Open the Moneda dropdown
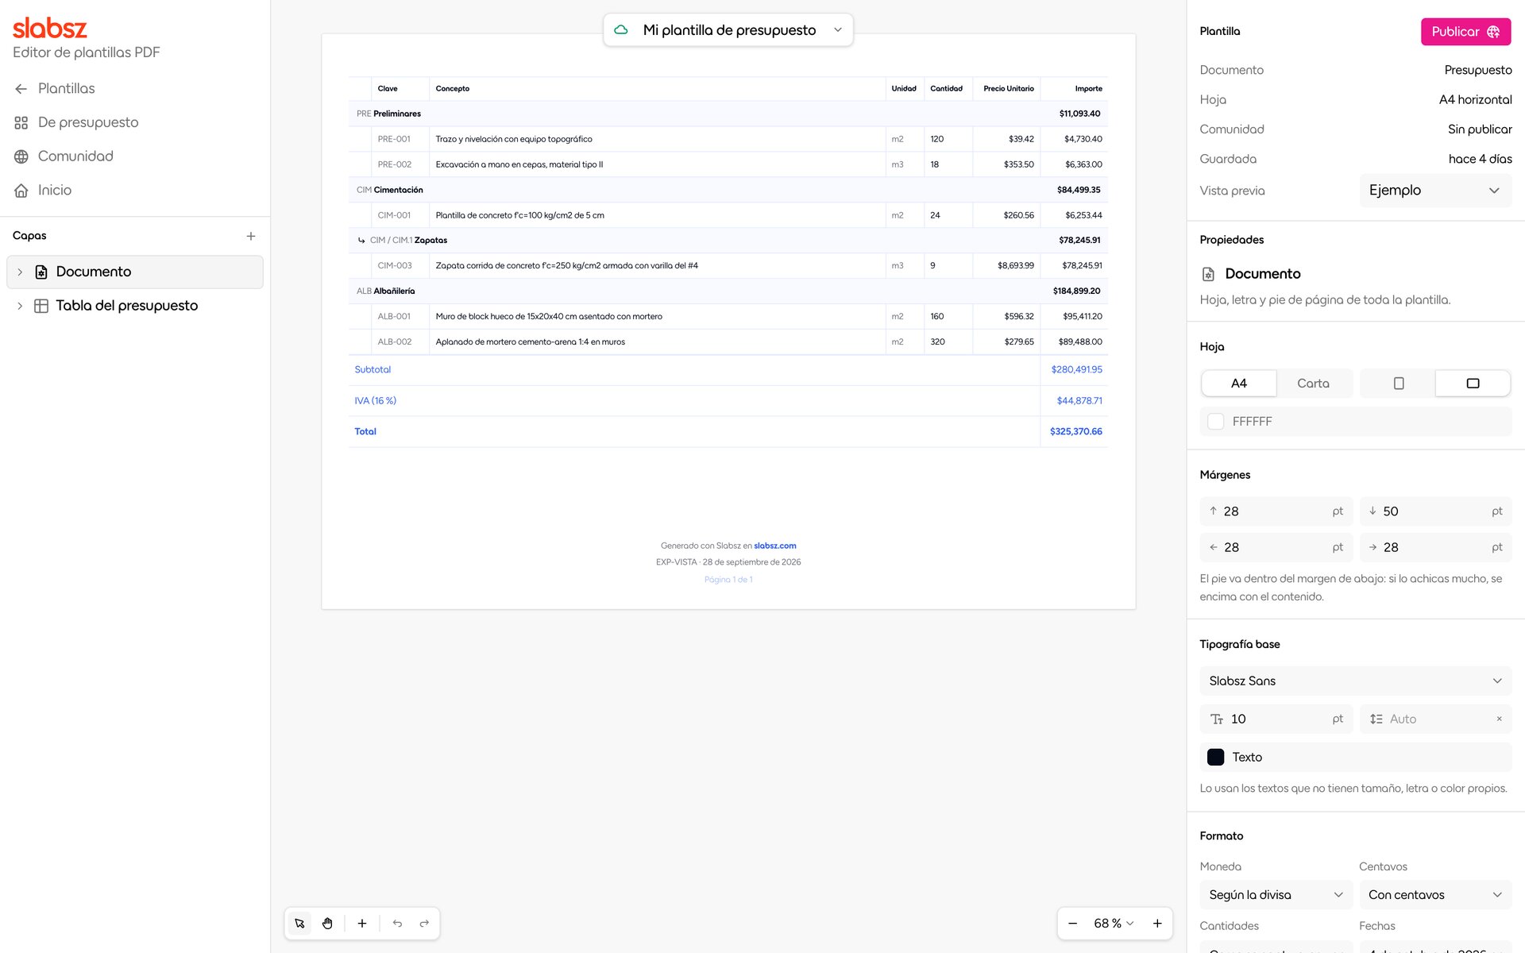The height and width of the screenshot is (953, 1525). pos(1276,894)
